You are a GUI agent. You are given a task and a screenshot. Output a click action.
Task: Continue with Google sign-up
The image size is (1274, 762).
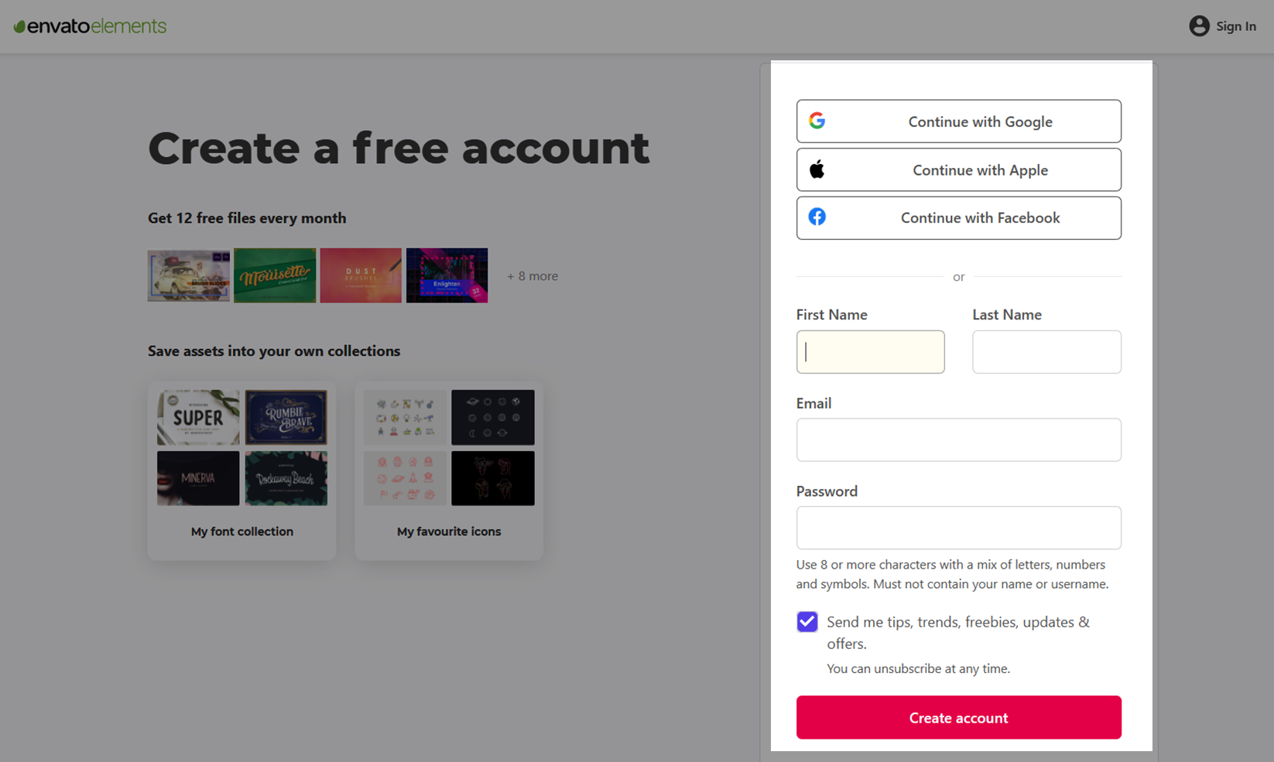coord(958,121)
